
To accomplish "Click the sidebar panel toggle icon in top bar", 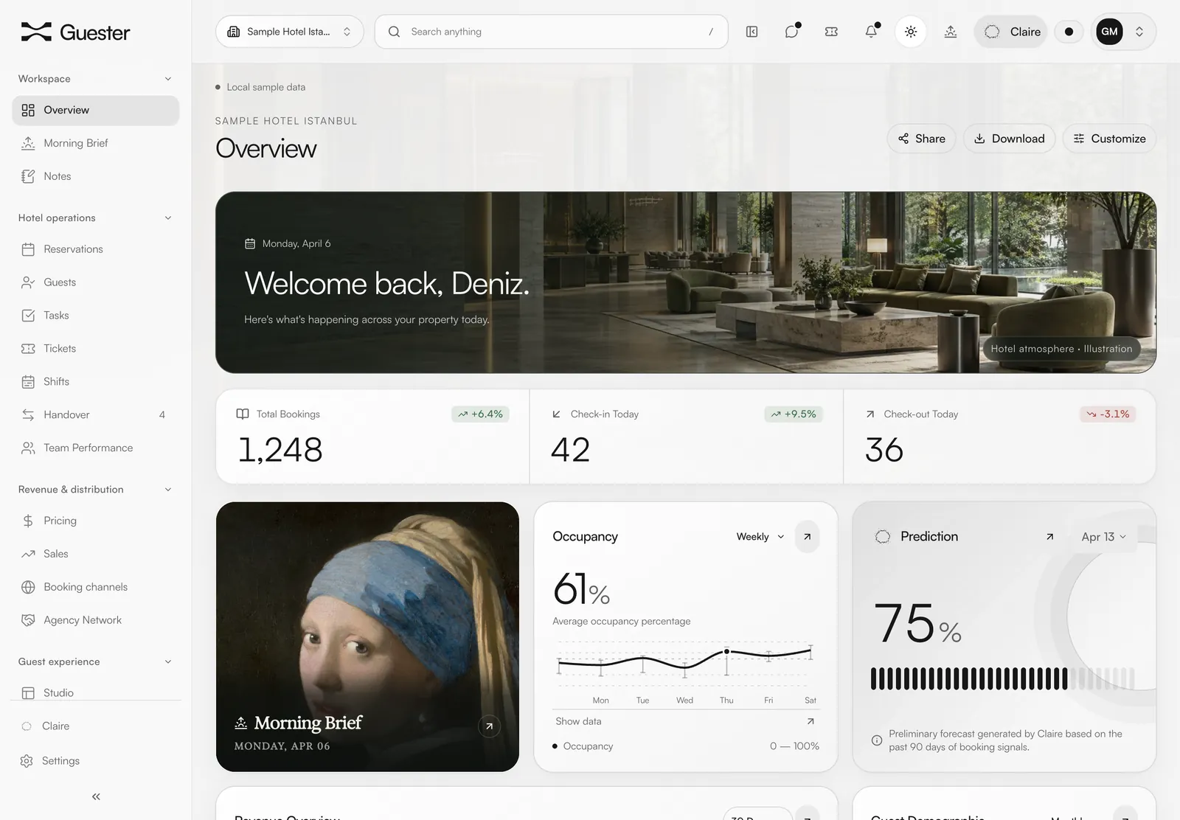I will [752, 32].
